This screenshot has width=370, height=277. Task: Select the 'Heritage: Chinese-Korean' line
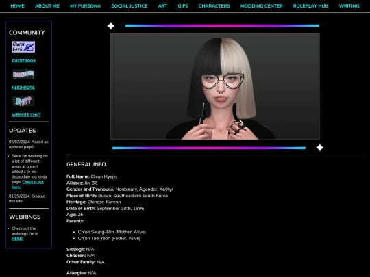93,202
